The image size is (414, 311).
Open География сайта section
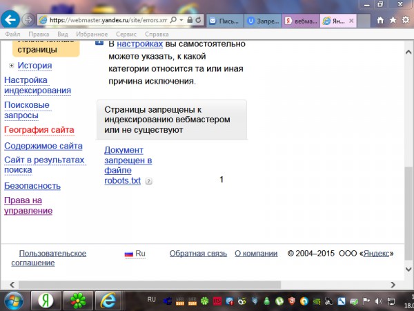pyautogui.click(x=39, y=130)
